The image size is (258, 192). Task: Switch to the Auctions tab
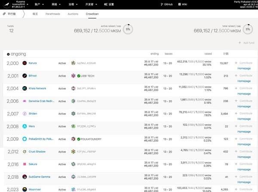click(73, 14)
